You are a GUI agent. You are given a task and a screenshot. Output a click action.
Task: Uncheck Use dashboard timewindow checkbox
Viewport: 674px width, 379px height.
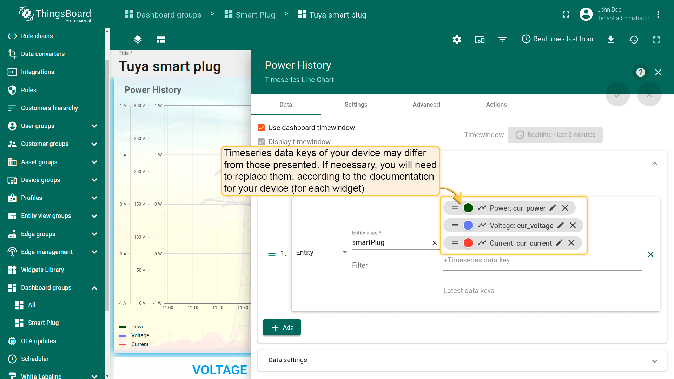[261, 128]
